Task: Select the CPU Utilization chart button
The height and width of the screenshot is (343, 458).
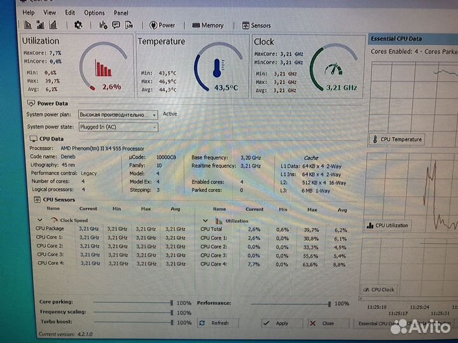Action: tap(389, 225)
